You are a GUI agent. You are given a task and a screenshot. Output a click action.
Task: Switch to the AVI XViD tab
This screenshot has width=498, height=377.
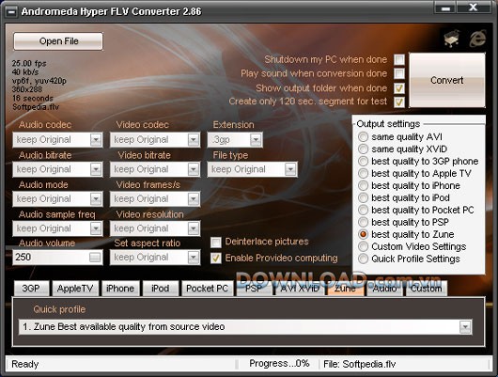click(x=300, y=289)
